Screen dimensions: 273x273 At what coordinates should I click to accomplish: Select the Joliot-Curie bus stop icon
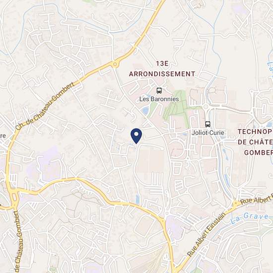[x=207, y=124]
